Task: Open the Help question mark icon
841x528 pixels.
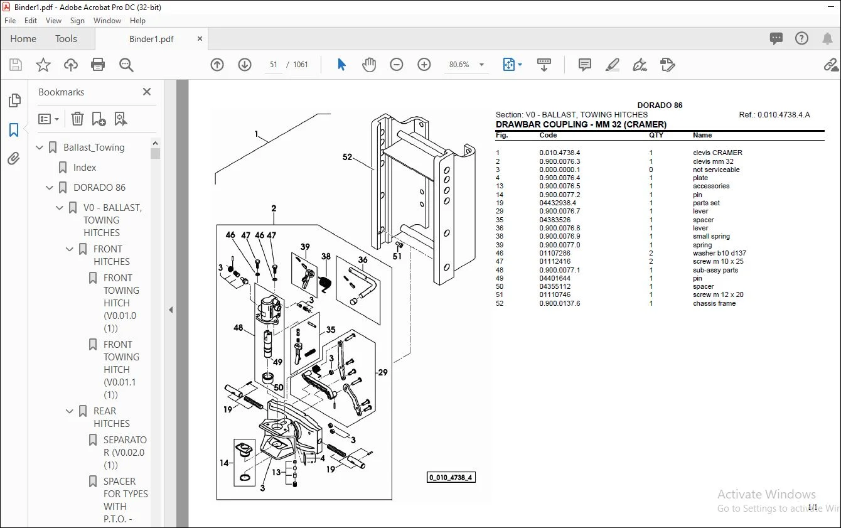Action: click(x=802, y=39)
